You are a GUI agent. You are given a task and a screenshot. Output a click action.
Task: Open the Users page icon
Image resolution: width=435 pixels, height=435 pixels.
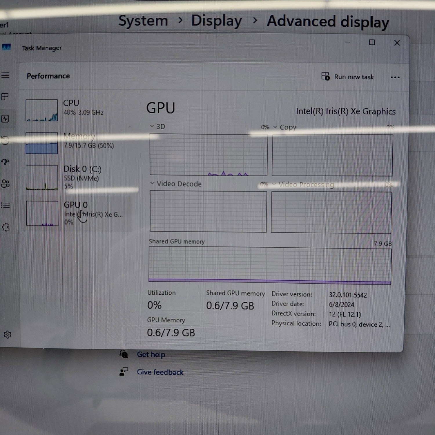coord(5,184)
